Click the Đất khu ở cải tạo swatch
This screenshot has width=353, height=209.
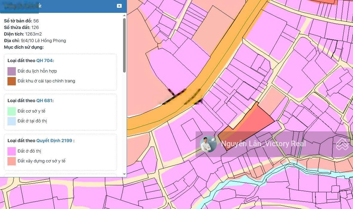[x=11, y=81]
